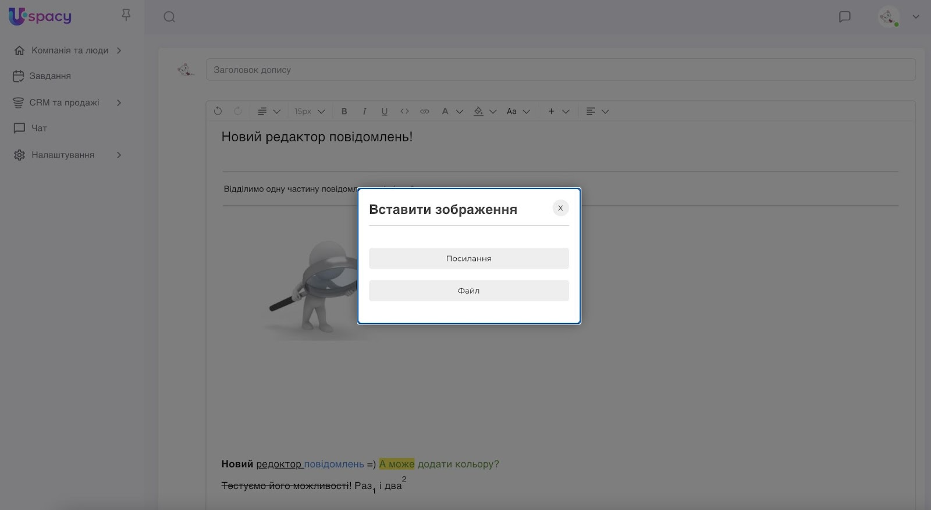
Task: Click the insert link chain icon
Action: click(425, 111)
